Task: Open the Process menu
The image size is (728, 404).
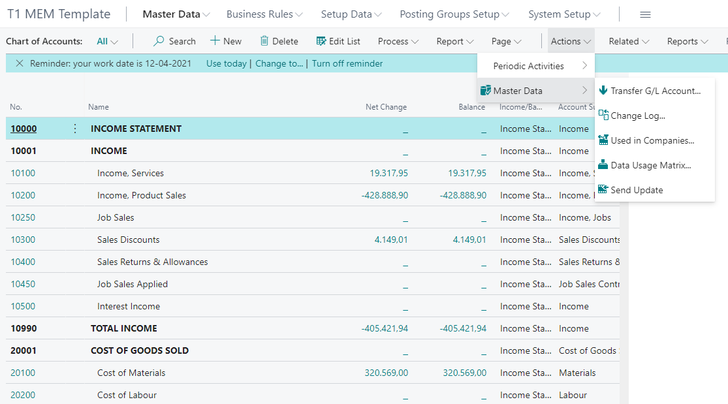Action: pos(398,41)
